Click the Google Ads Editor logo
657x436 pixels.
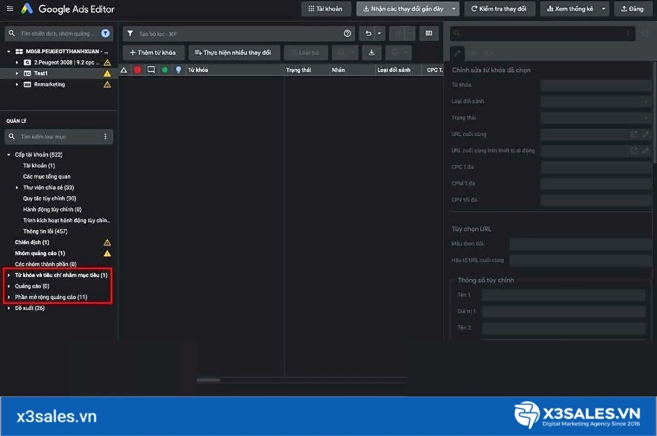pyautogui.click(x=27, y=8)
